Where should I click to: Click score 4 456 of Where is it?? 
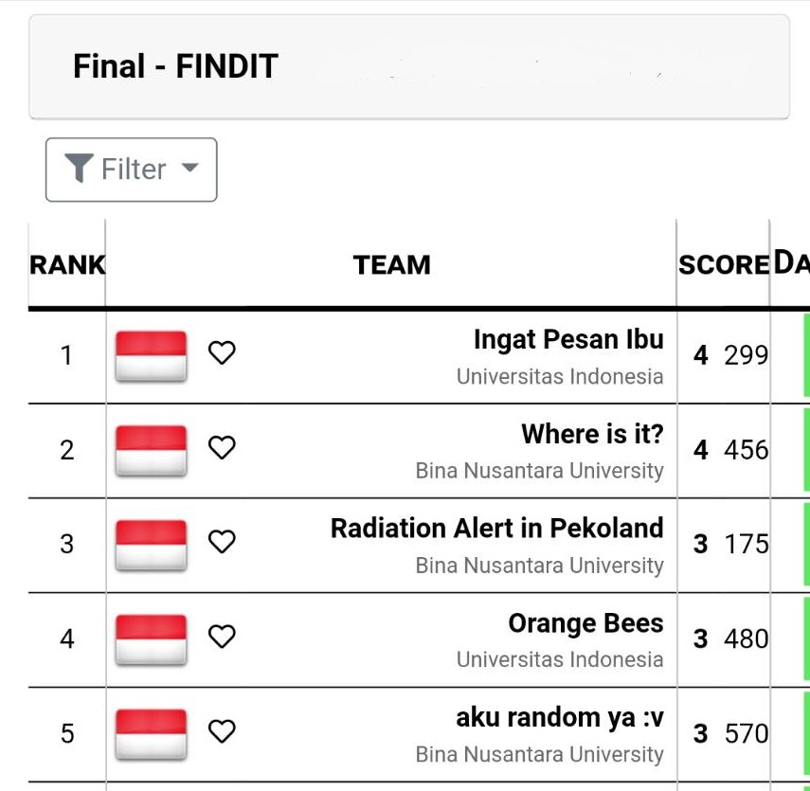point(730,450)
